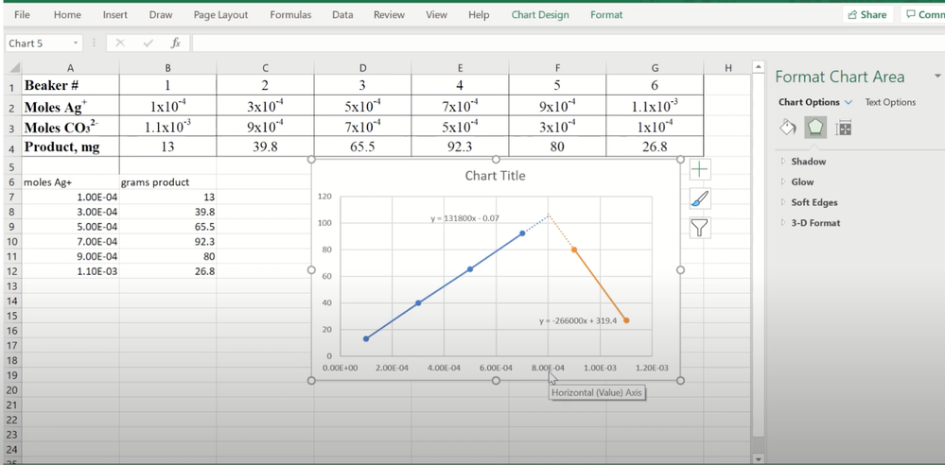Click the 8.00E-04 horizontal axis label
The image size is (945, 465).
point(548,368)
